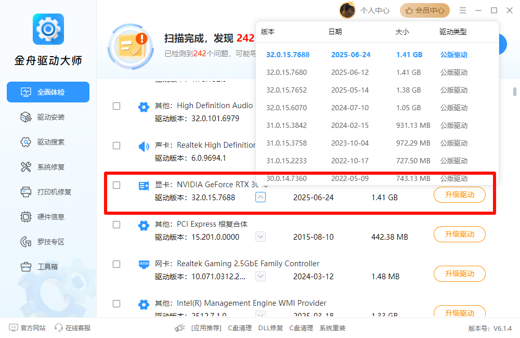Open the 打印机修复 section
520x338 pixels.
click(x=46, y=192)
